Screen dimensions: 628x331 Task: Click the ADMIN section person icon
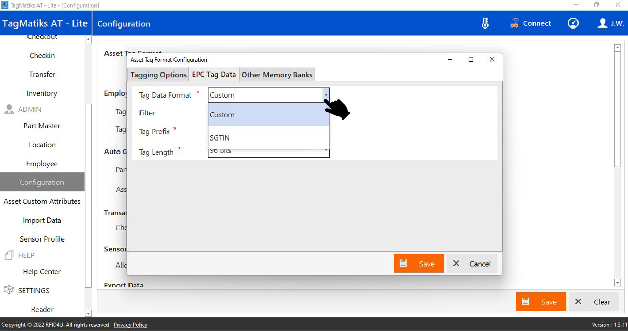(9, 110)
